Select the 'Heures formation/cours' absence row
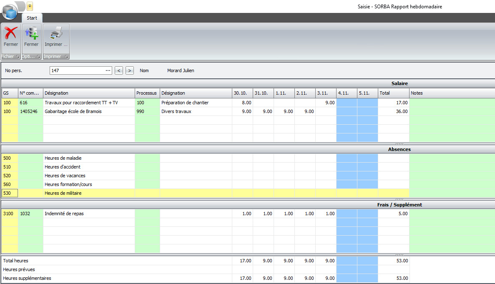Viewport: 495px width, 284px height. [x=89, y=185]
